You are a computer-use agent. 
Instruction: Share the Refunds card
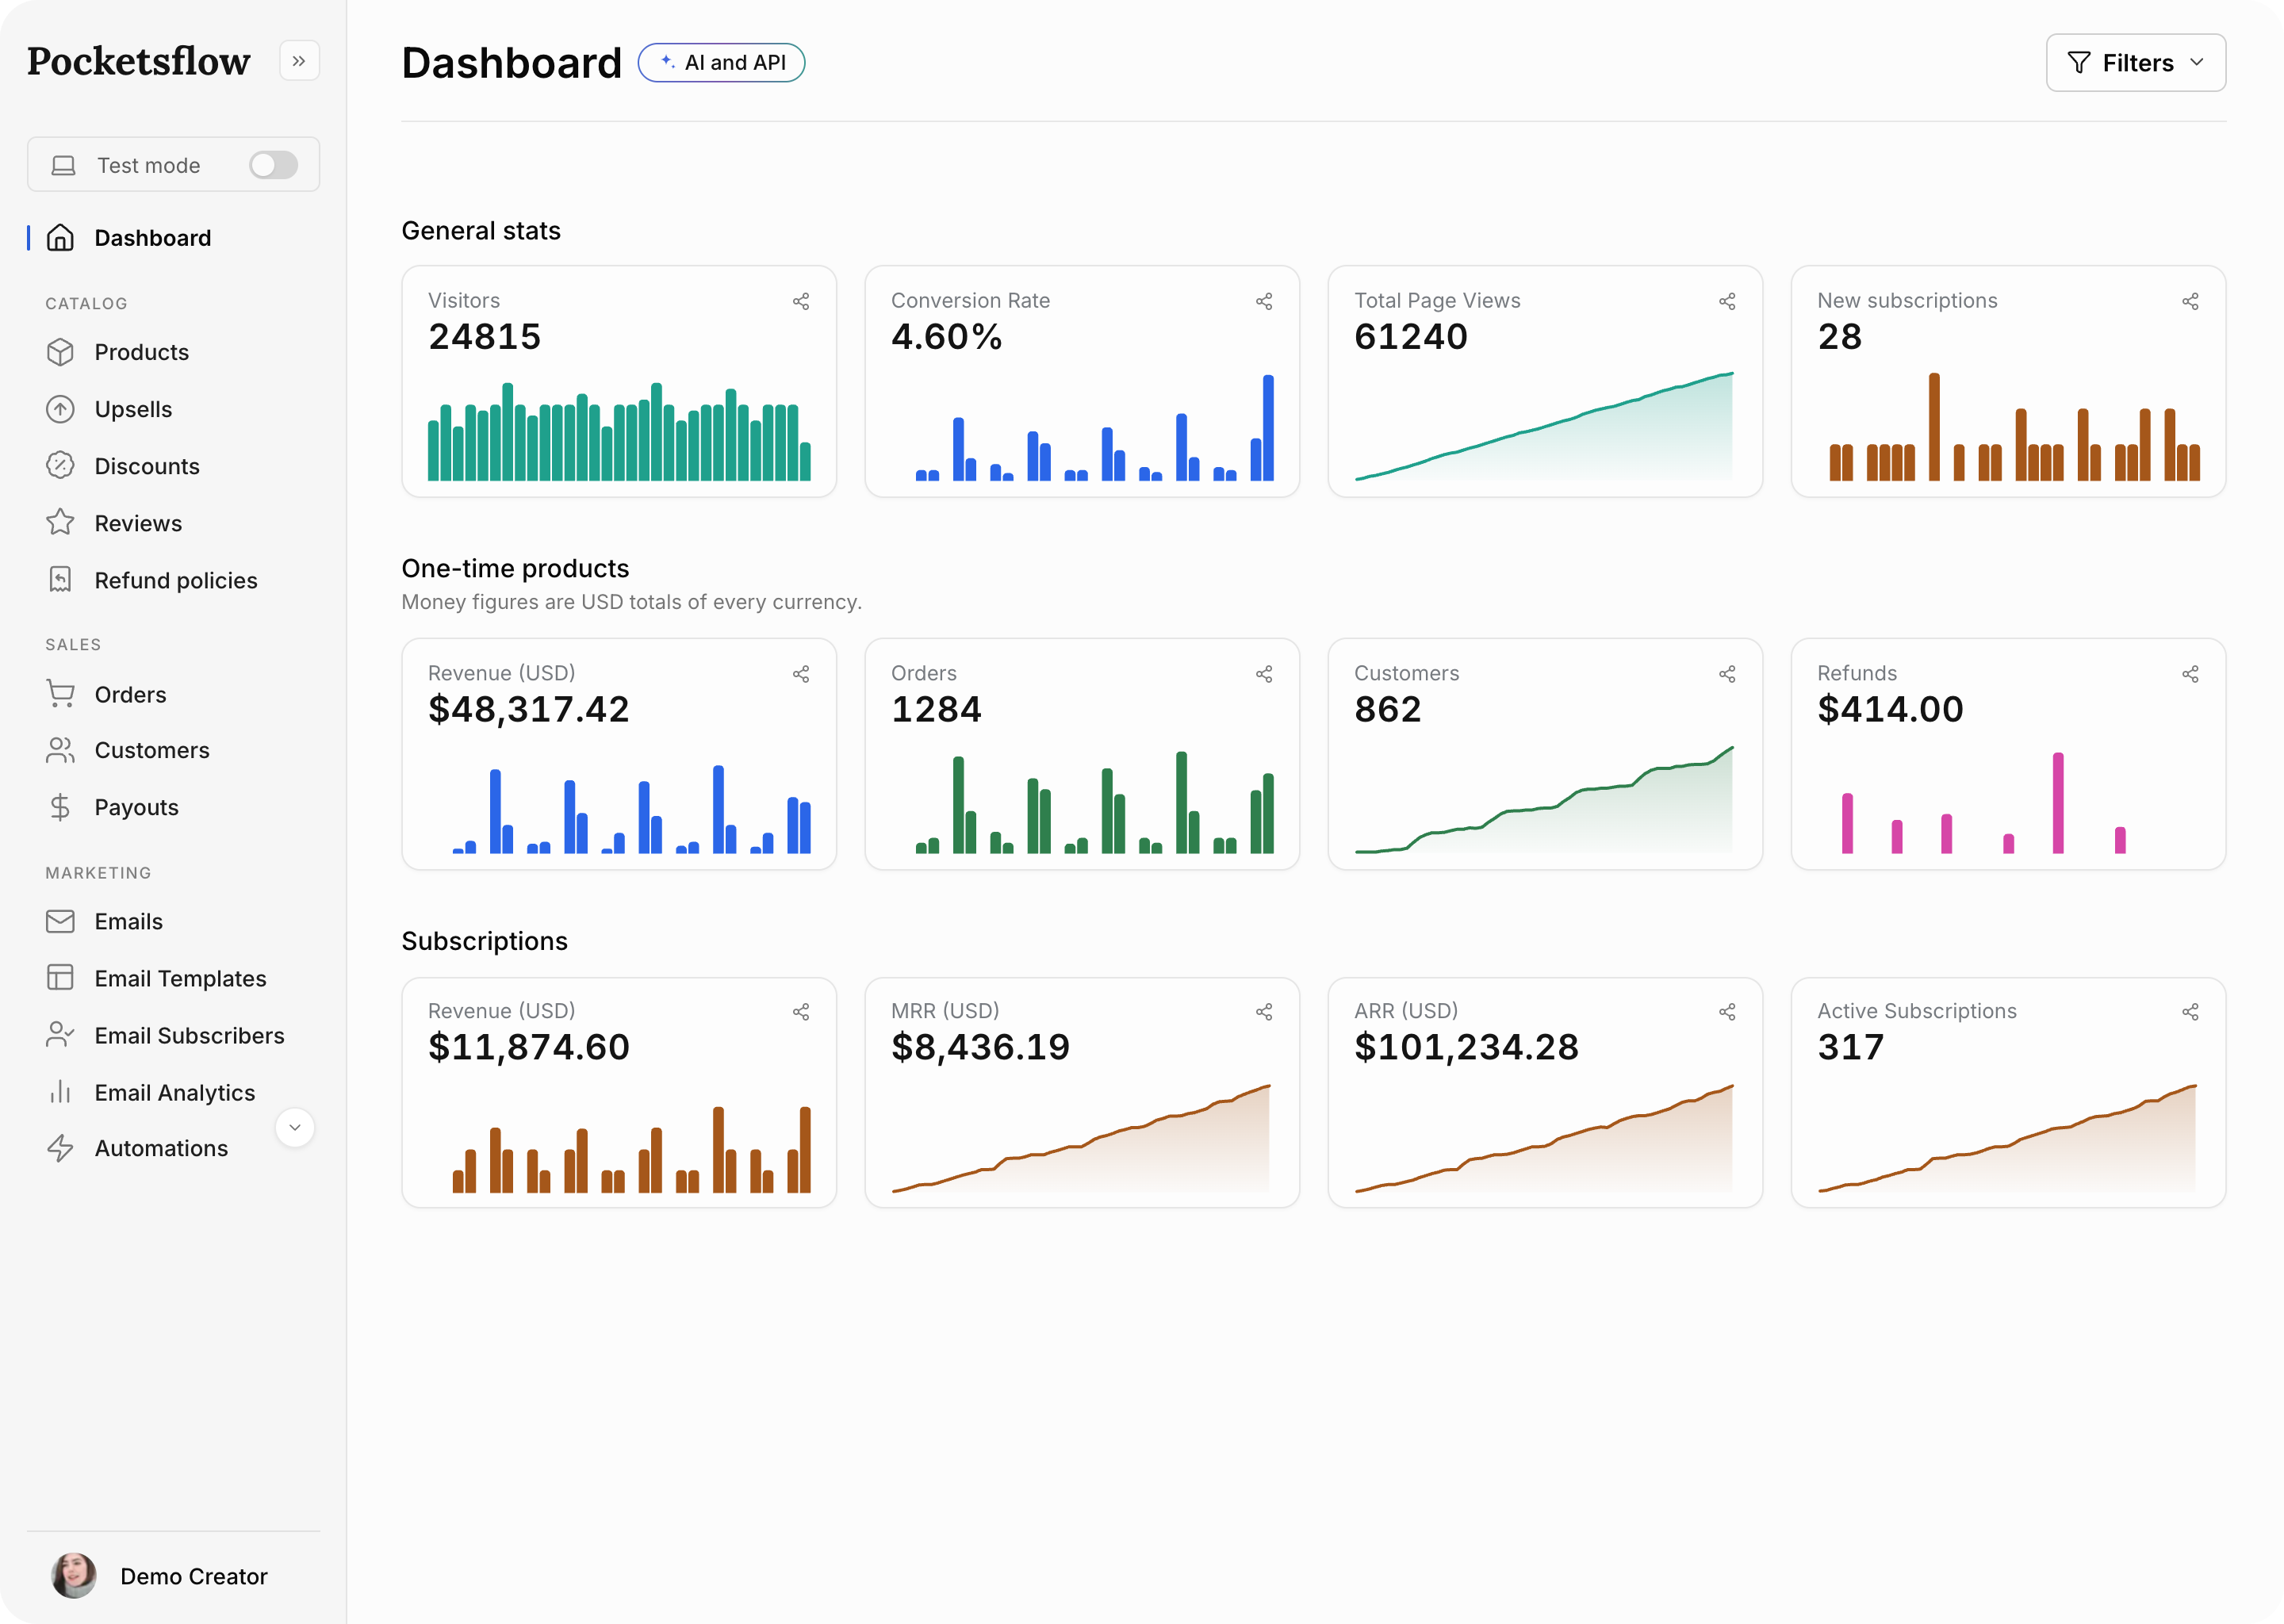(2190, 674)
